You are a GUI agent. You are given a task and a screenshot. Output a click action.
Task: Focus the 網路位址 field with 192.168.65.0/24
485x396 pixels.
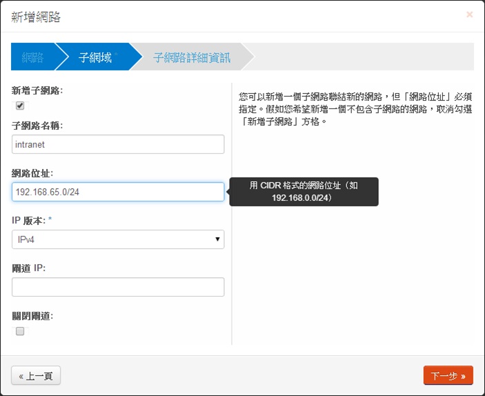(x=118, y=192)
